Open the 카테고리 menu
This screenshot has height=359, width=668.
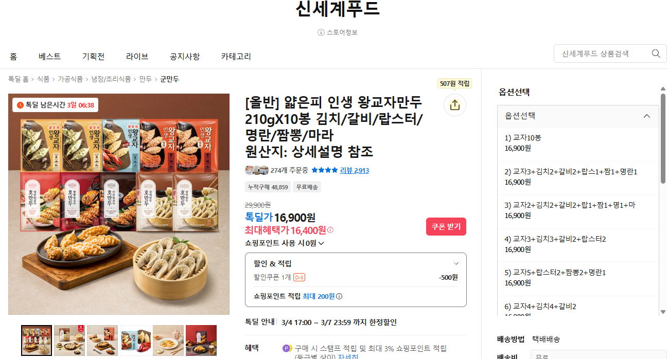pyautogui.click(x=236, y=57)
